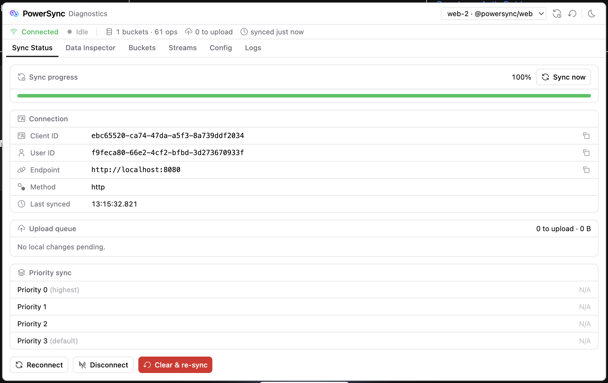
Task: Select client ID text ebc65520-ca74-47da-a5f3-8a739ddf2034
Action: tap(168, 136)
